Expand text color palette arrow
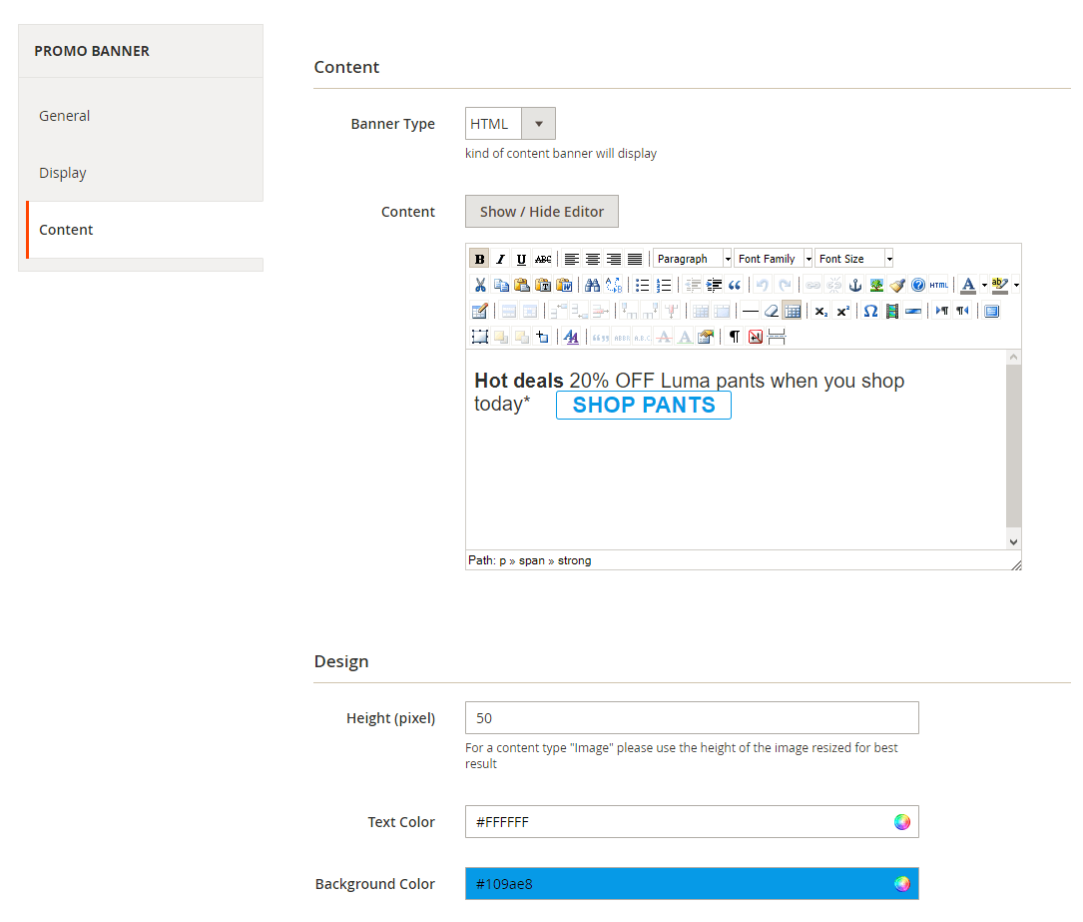The width and height of the screenshot is (1083, 922). 984,285
